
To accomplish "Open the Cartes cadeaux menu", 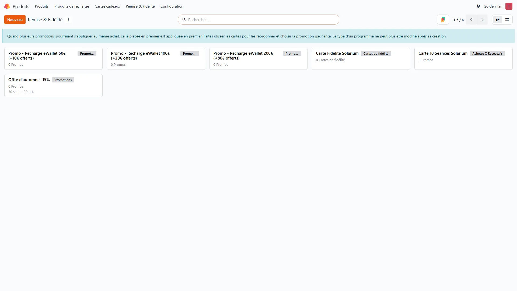I will pyautogui.click(x=107, y=6).
